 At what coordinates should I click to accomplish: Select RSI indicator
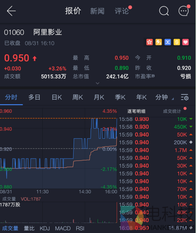pyautogui.click(x=80, y=228)
